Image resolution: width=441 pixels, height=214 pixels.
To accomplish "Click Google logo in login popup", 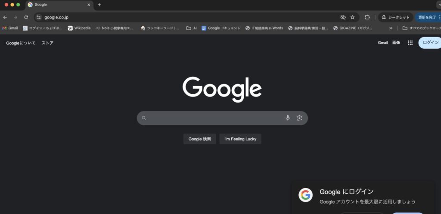I will coord(305,195).
